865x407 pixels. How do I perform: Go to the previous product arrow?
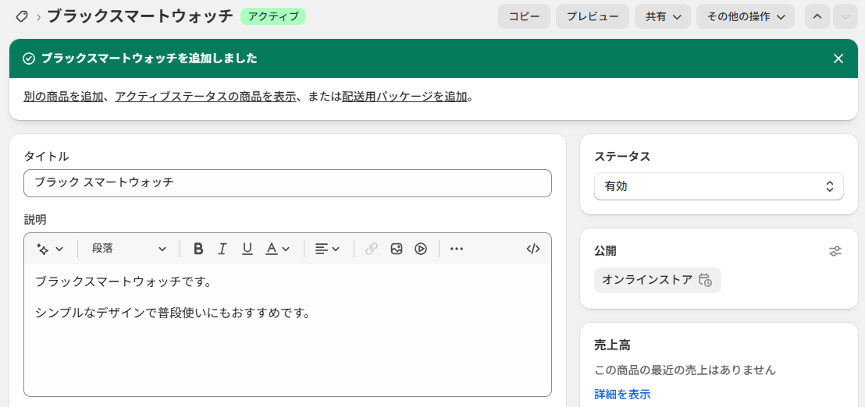(x=817, y=16)
